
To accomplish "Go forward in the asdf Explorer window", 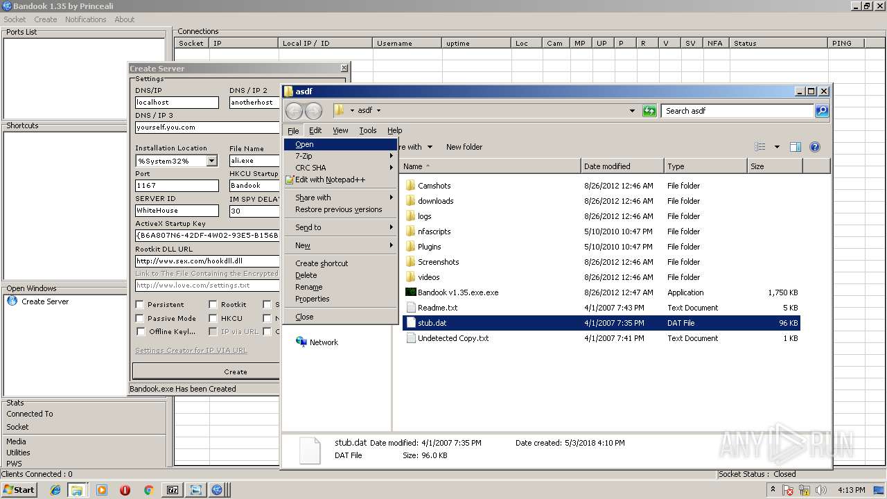I will 313,111.
